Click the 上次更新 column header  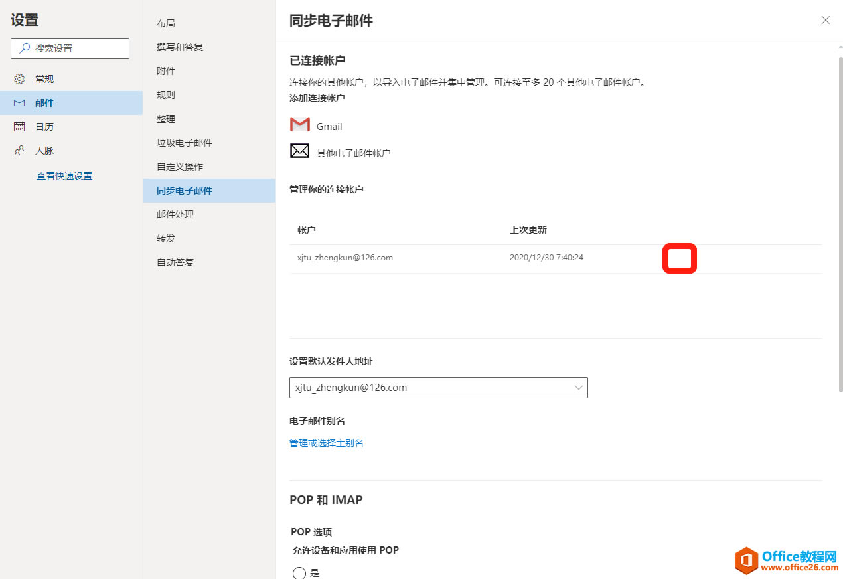(x=528, y=230)
